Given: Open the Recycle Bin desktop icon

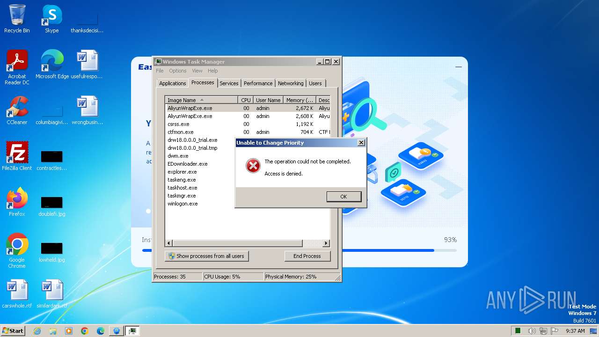Looking at the screenshot, I should tap(17, 19).
